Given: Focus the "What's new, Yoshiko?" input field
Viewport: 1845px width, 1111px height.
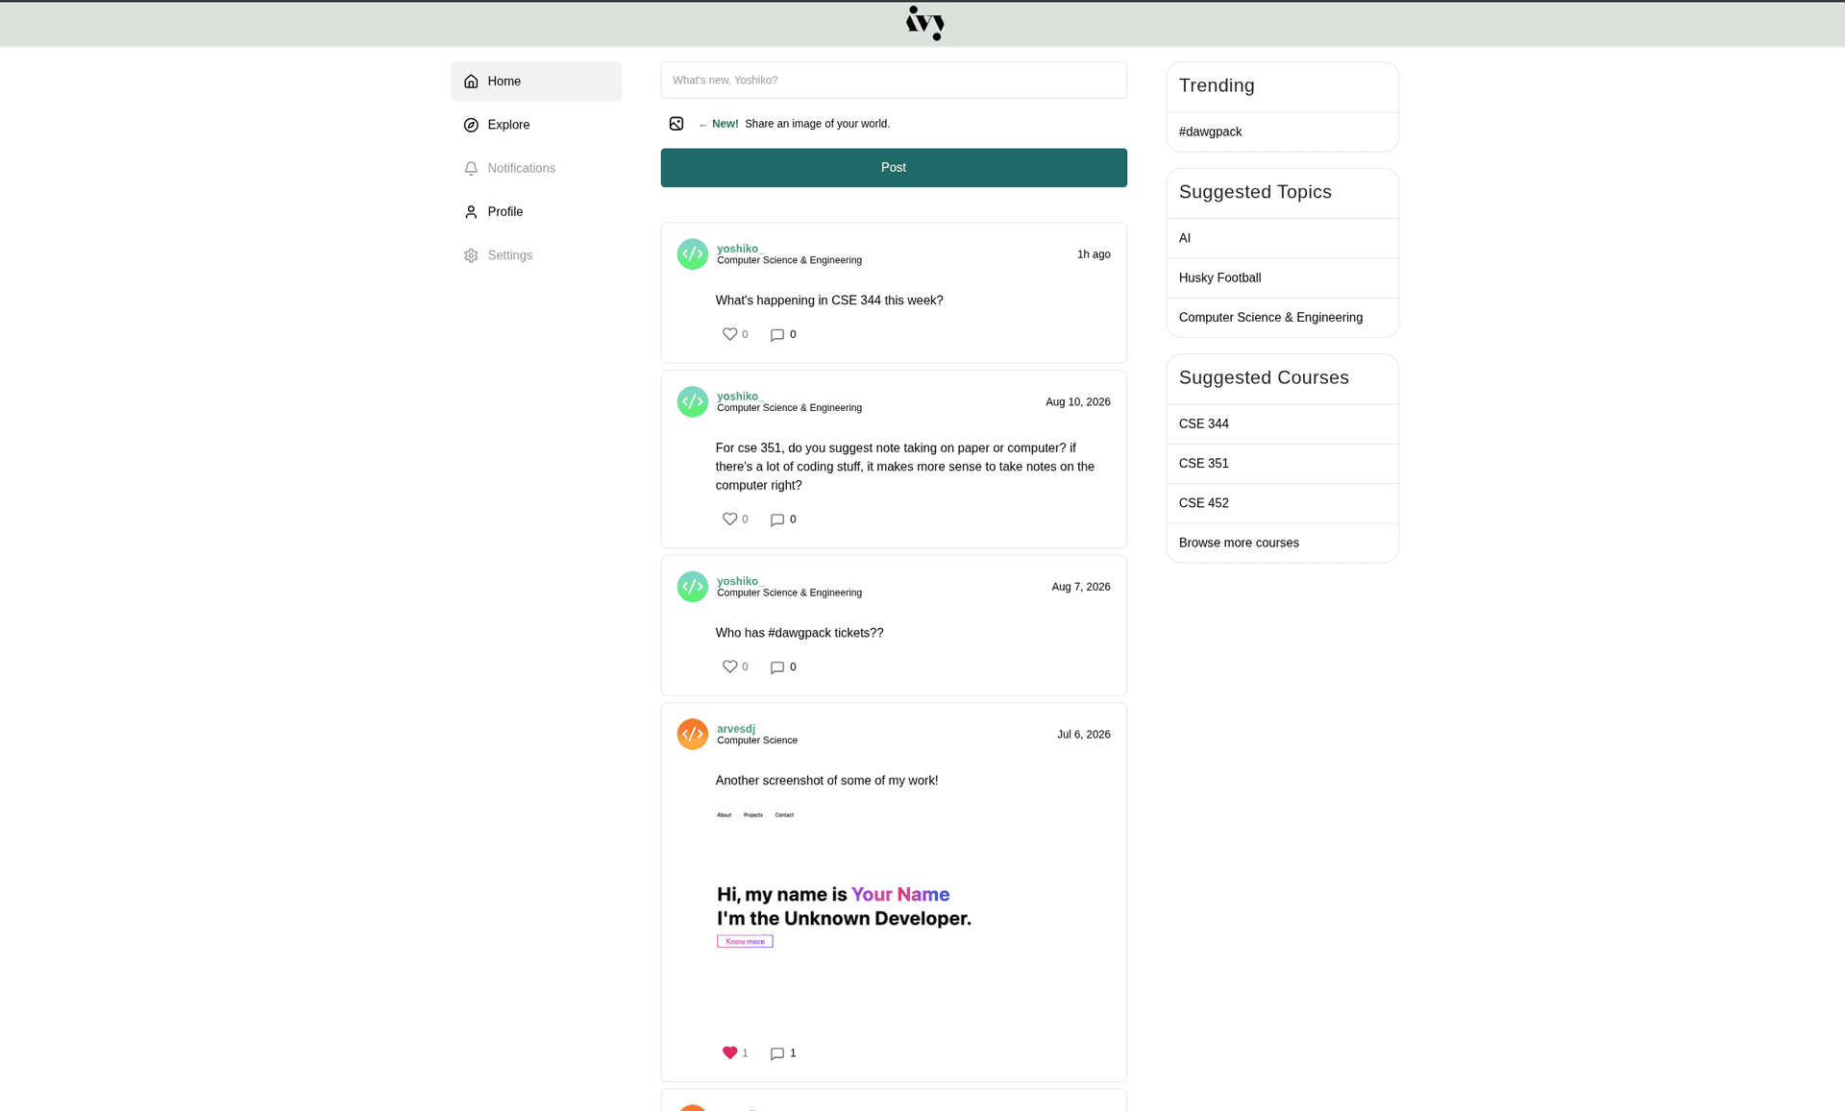Looking at the screenshot, I should pos(894,80).
